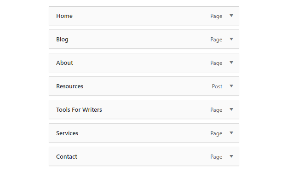The image size is (299, 172).
Task: Expand the Home menu item arrow
Action: click(231, 16)
